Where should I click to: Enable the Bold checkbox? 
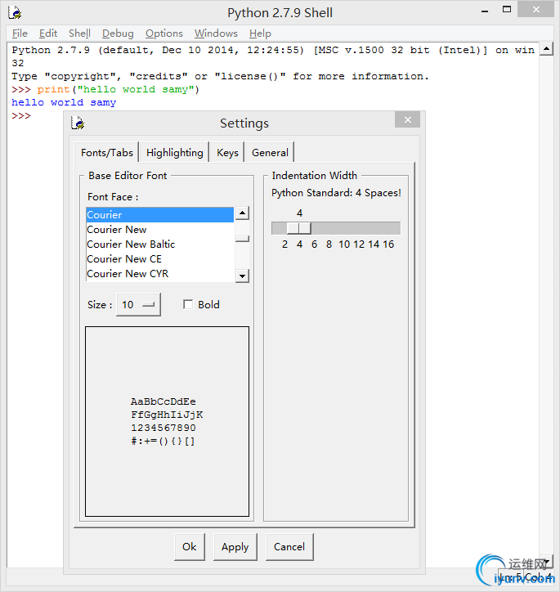[188, 304]
